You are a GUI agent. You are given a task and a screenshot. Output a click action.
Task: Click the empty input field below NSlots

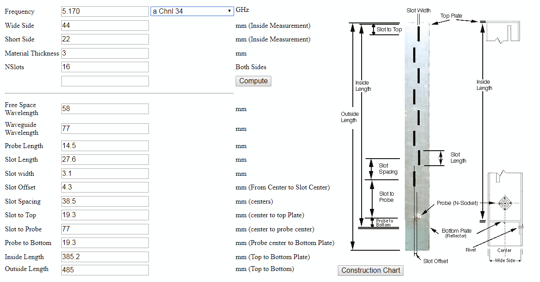[105, 81]
